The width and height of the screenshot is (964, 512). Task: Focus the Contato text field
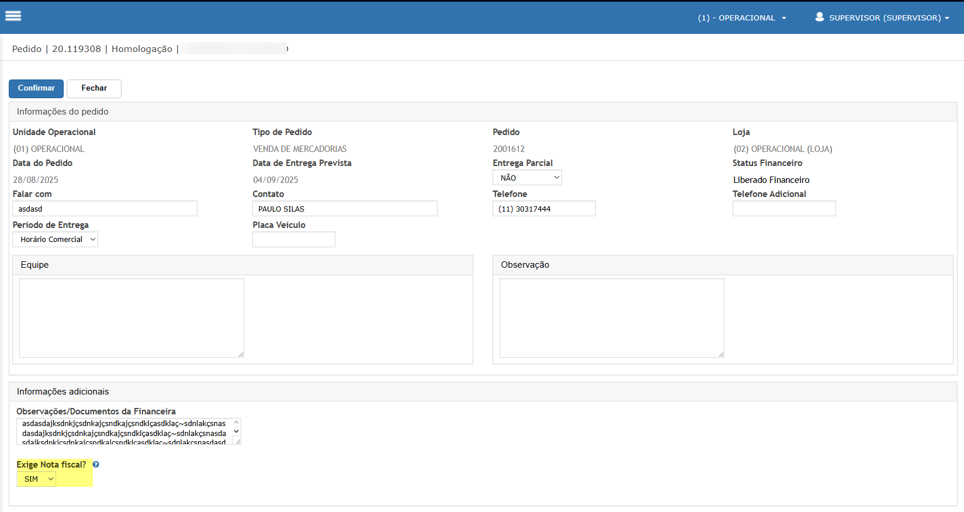pos(345,209)
